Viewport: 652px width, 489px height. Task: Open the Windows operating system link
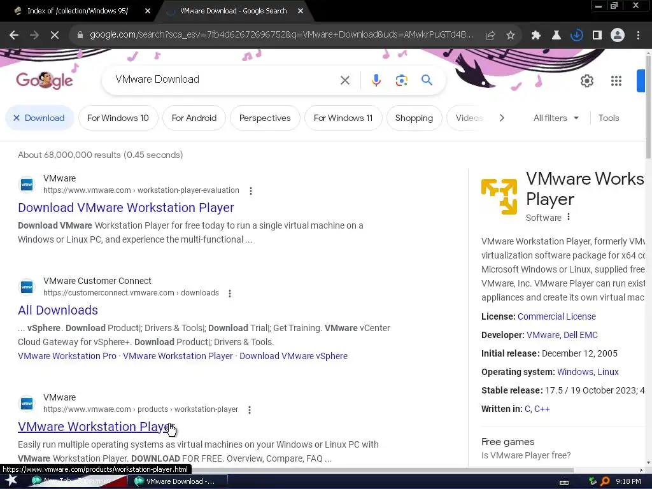click(x=576, y=372)
